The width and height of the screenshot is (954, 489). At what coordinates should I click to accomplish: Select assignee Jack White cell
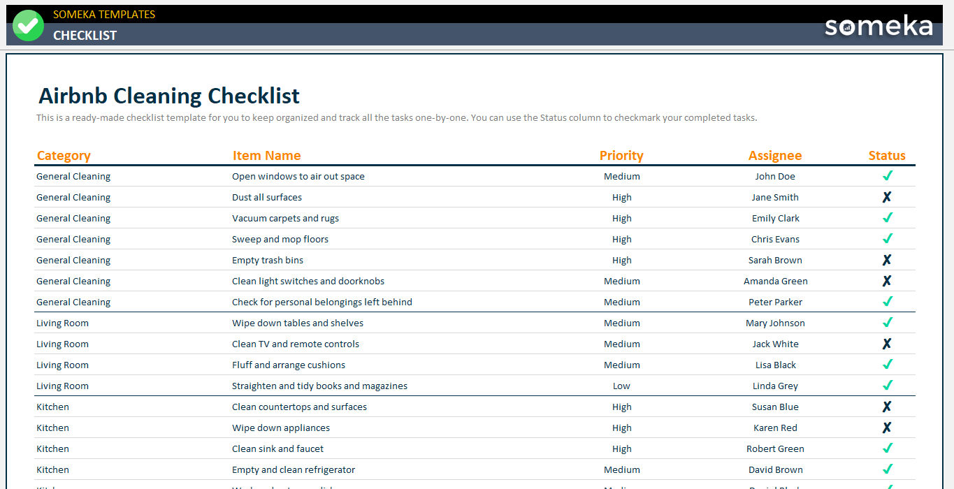(775, 344)
